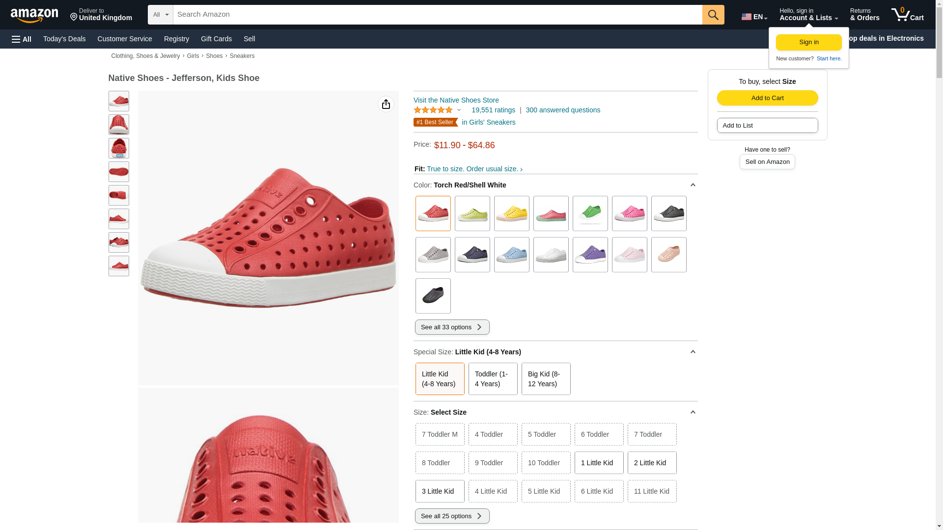Expand See all 33 options colors
Image resolution: width=943 pixels, height=530 pixels.
click(x=452, y=327)
